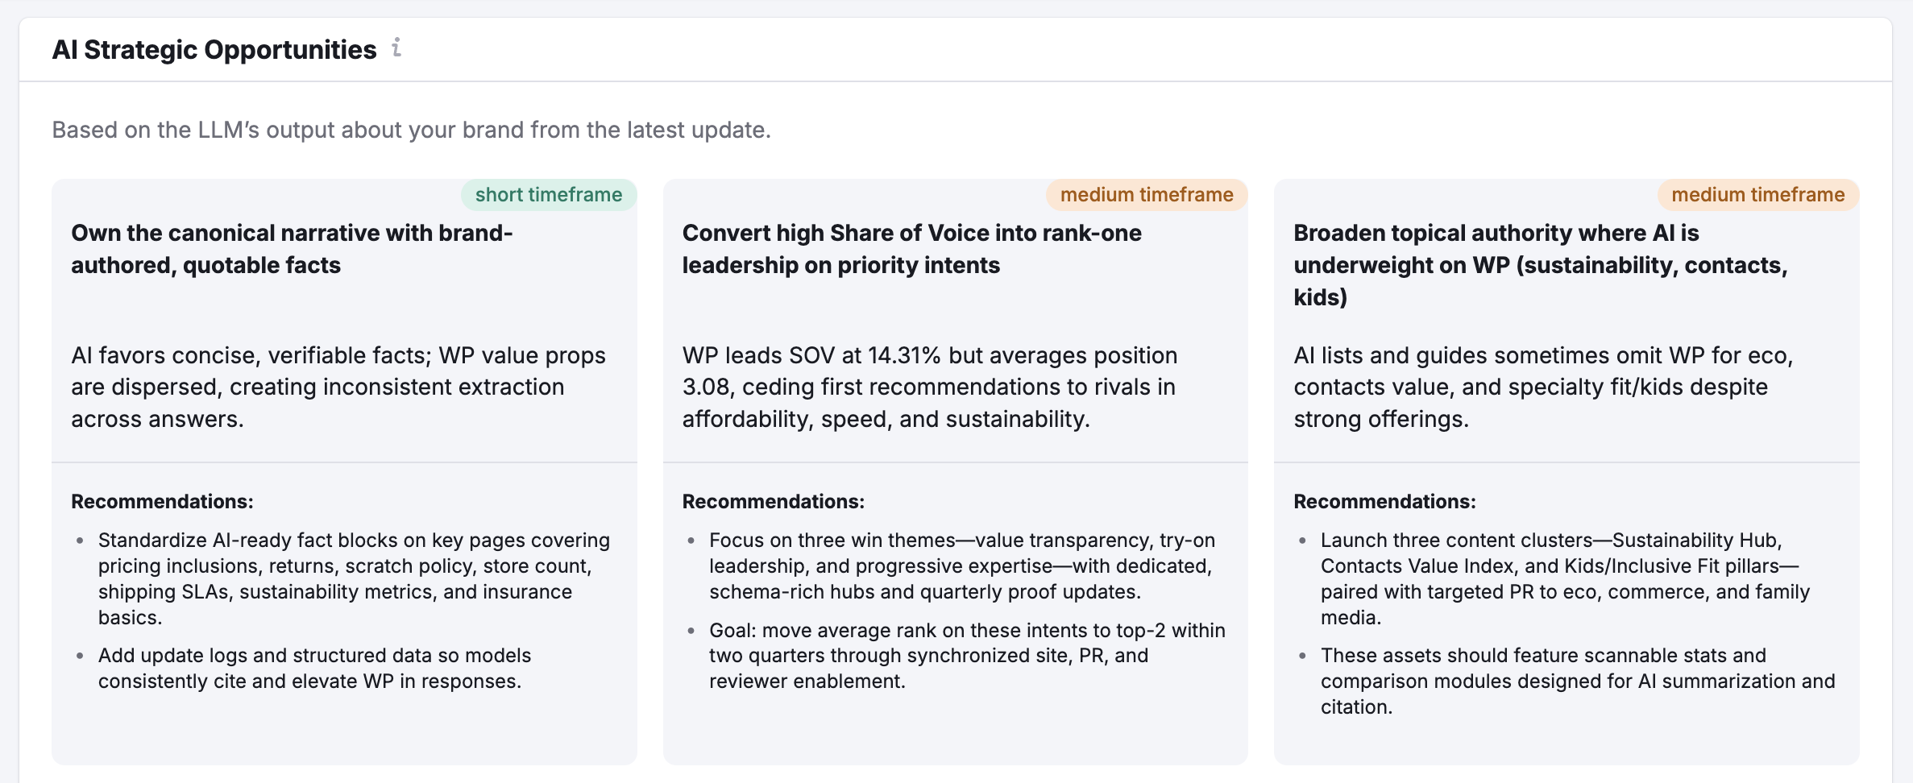1913x783 pixels.
Task: Click the text mentioning WP leads SOV at 14.31%
Action: click(929, 386)
